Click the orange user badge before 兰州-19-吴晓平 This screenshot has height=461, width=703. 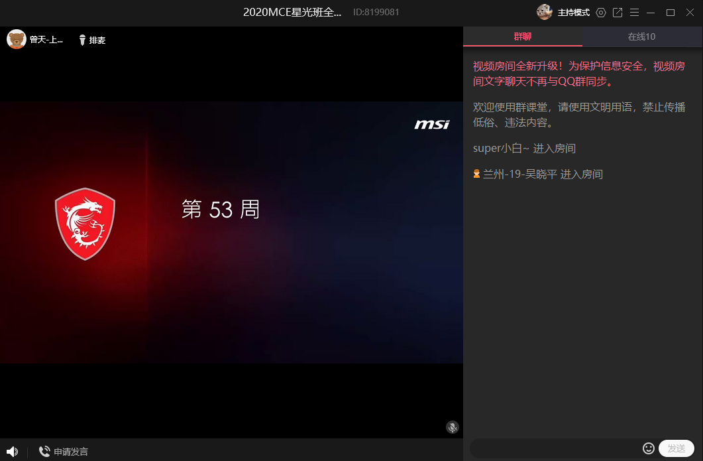(x=476, y=174)
